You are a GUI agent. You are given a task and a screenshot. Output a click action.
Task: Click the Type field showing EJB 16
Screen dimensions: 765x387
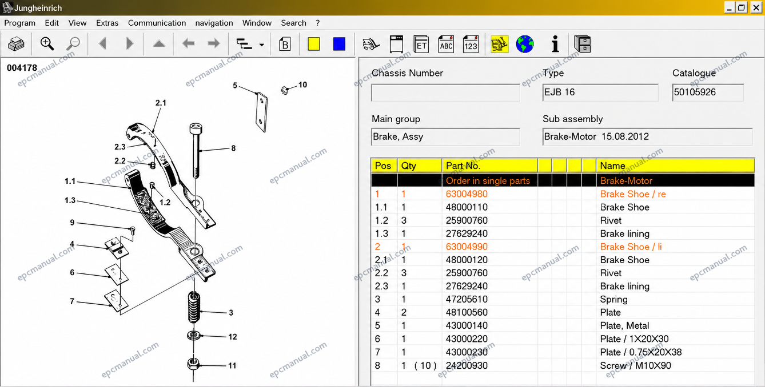(x=600, y=92)
